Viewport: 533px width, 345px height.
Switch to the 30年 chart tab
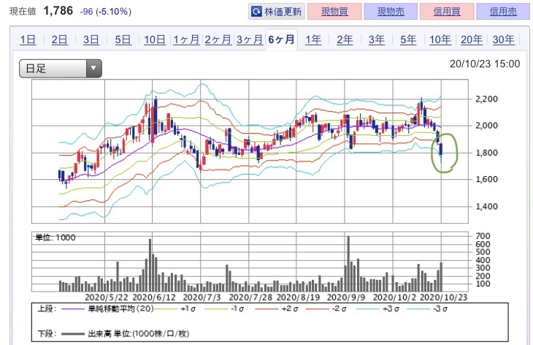[503, 39]
